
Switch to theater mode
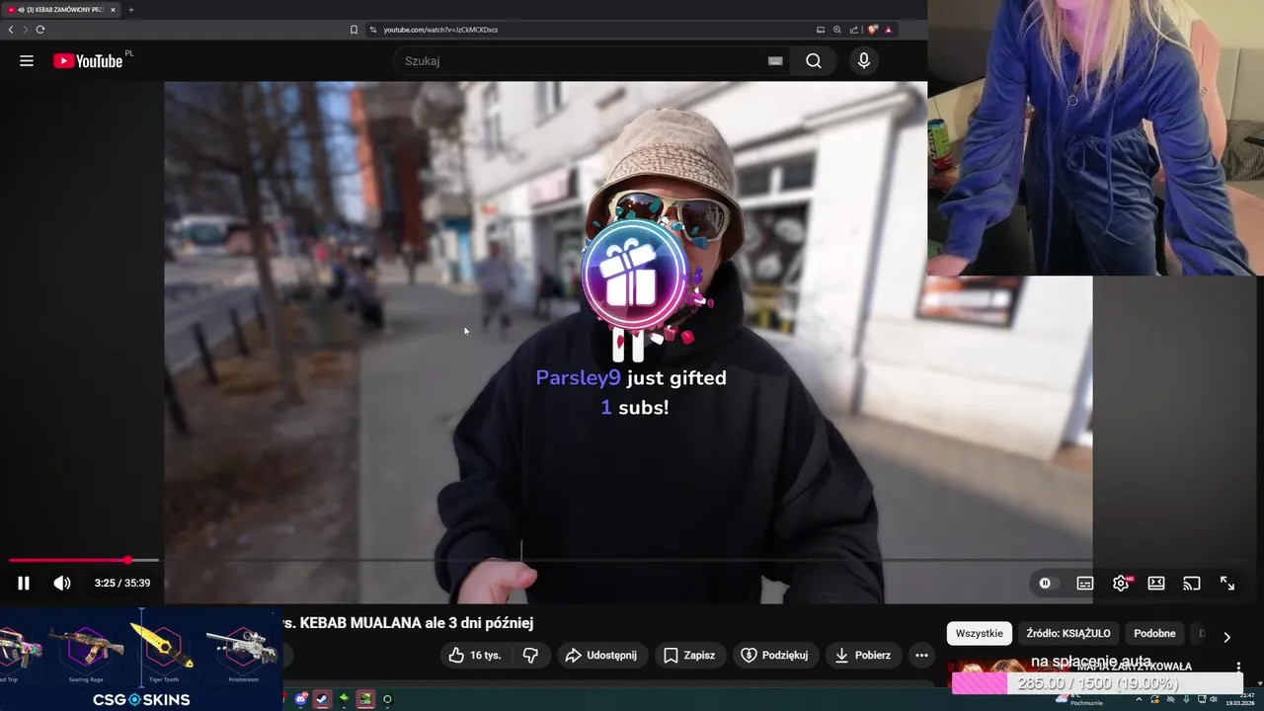click(1156, 583)
